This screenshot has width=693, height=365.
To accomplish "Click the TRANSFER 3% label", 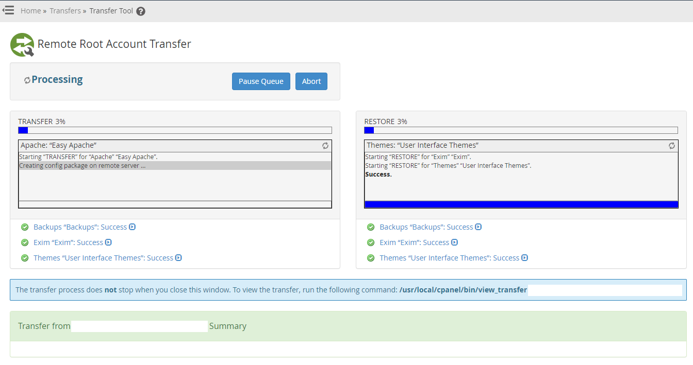I will [42, 121].
